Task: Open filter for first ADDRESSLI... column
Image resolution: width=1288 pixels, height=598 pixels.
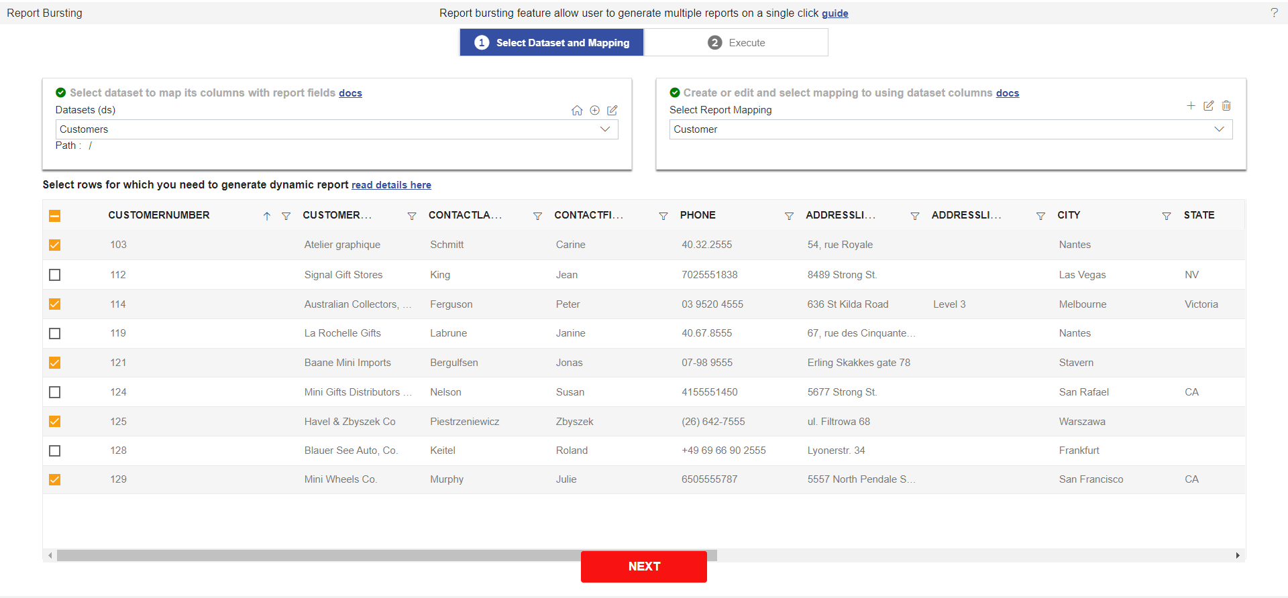Action: (914, 216)
